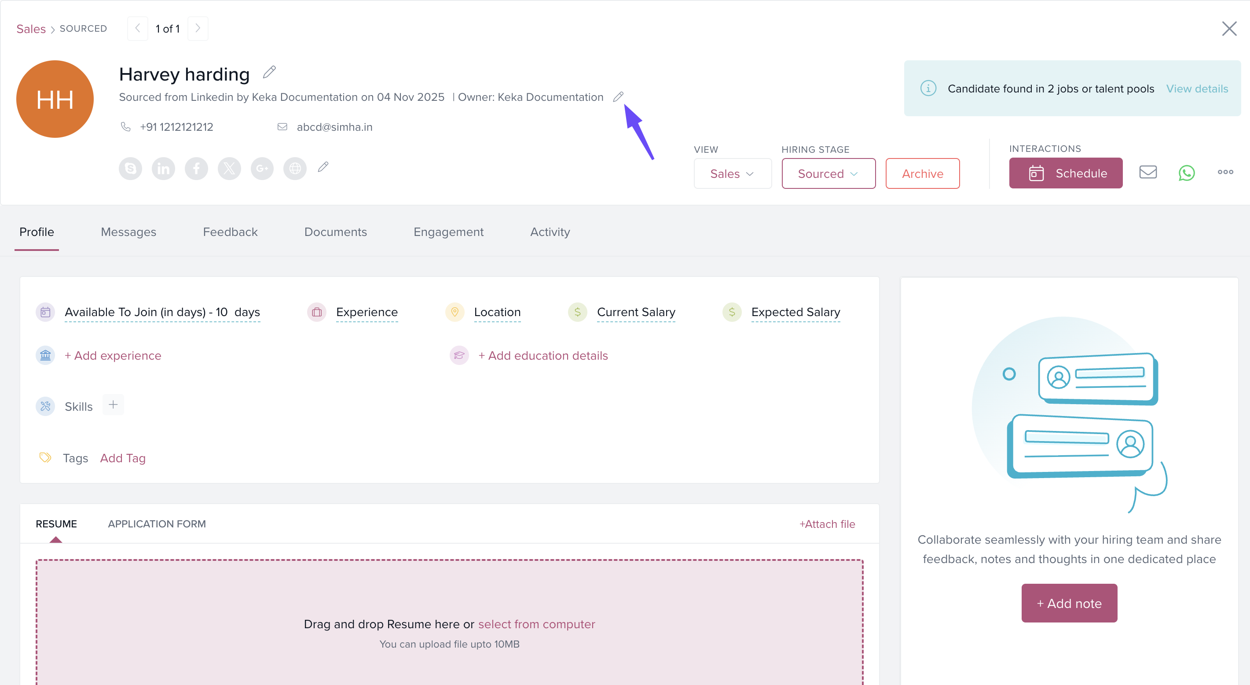Click the website globe icon
The image size is (1250, 685).
(295, 169)
